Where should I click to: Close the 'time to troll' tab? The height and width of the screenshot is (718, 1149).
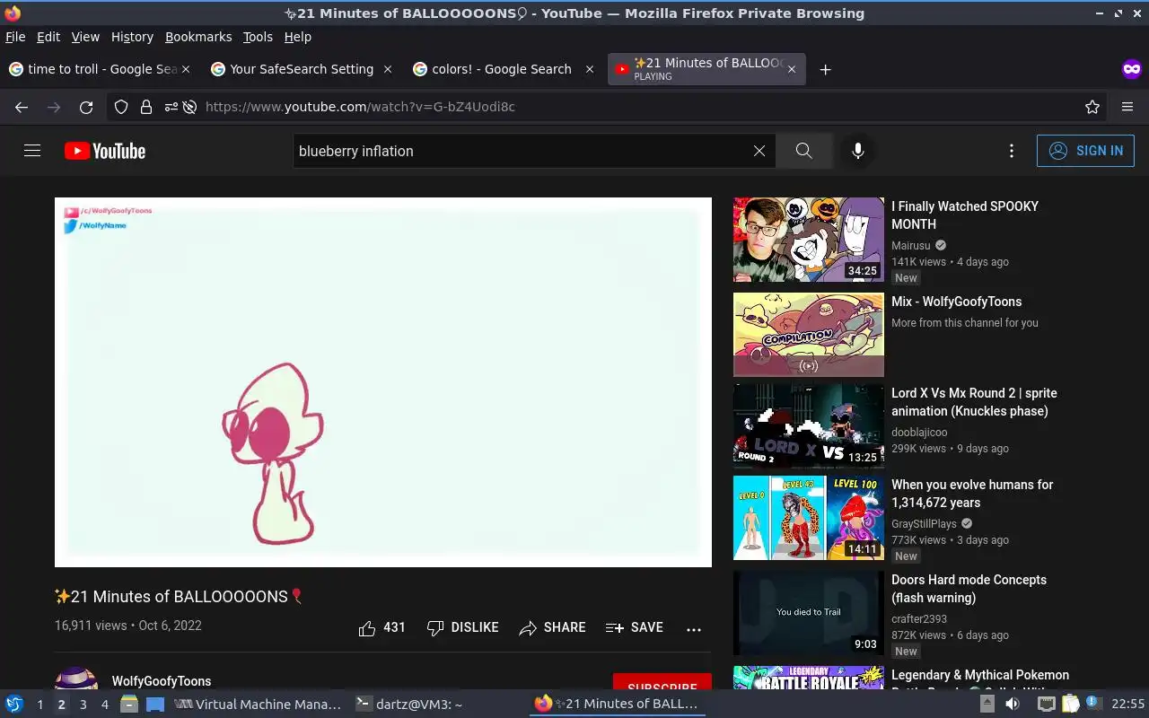[x=186, y=69]
